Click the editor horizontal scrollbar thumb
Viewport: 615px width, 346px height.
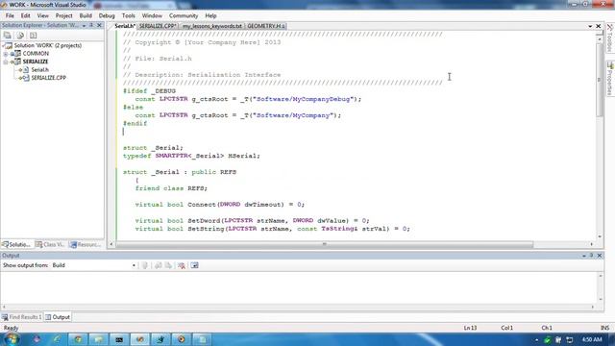[x=325, y=244]
